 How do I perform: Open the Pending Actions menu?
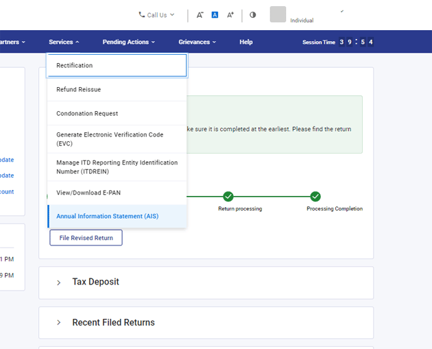[128, 42]
